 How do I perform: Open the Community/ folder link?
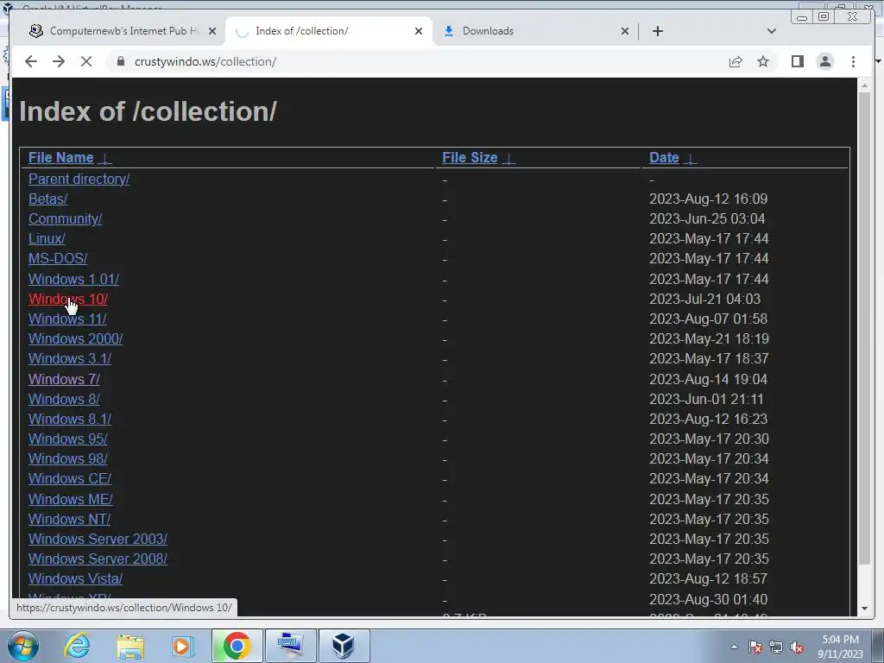click(x=65, y=218)
